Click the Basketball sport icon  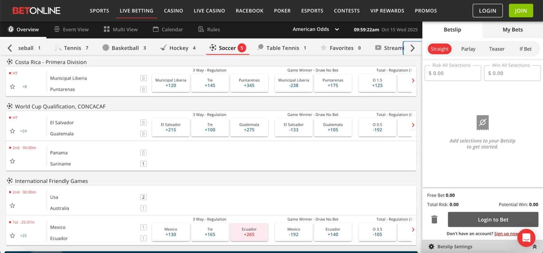click(106, 48)
